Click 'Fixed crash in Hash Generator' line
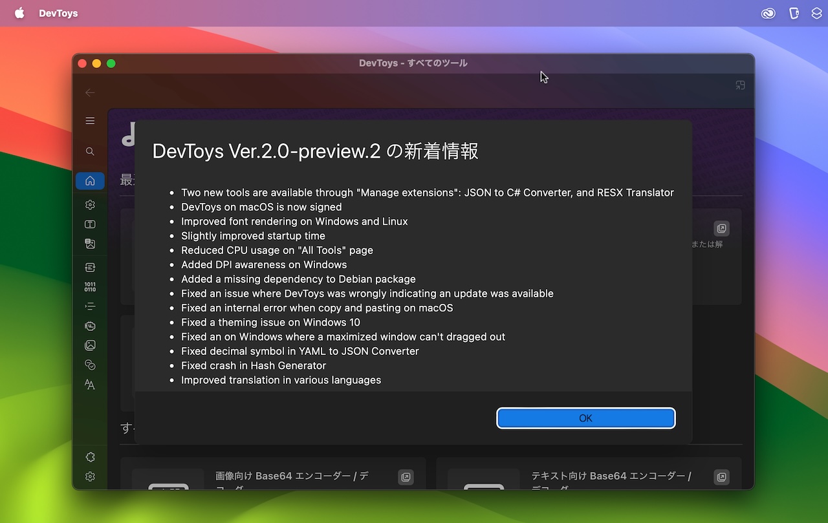The image size is (828, 523). tap(254, 365)
